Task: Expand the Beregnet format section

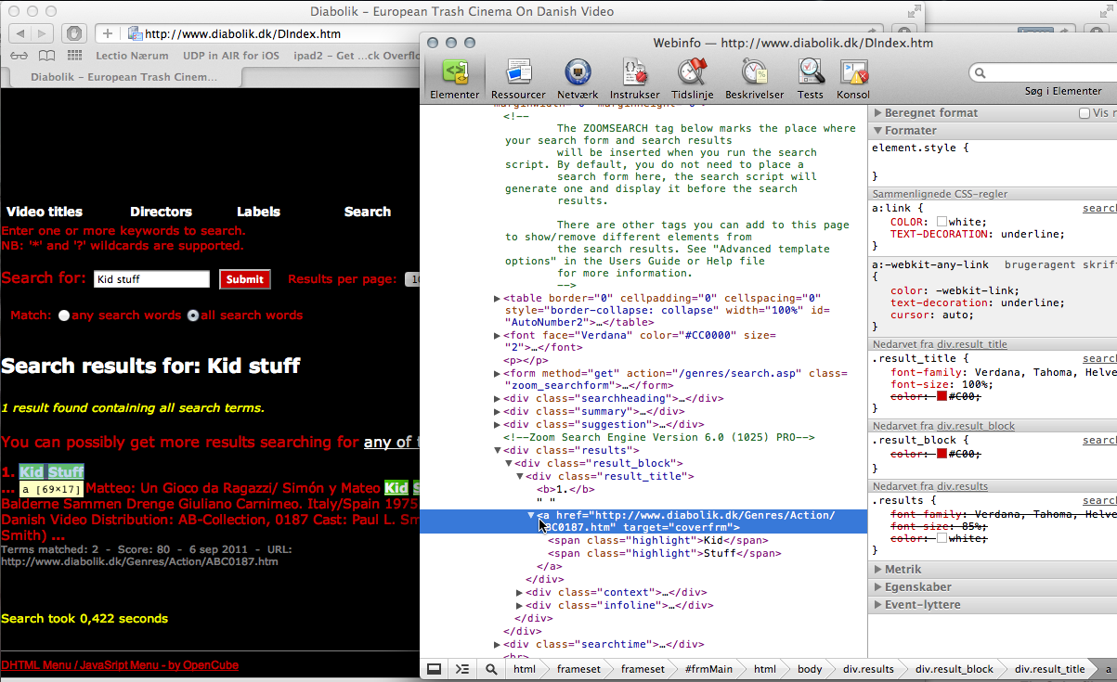Action: coord(878,113)
